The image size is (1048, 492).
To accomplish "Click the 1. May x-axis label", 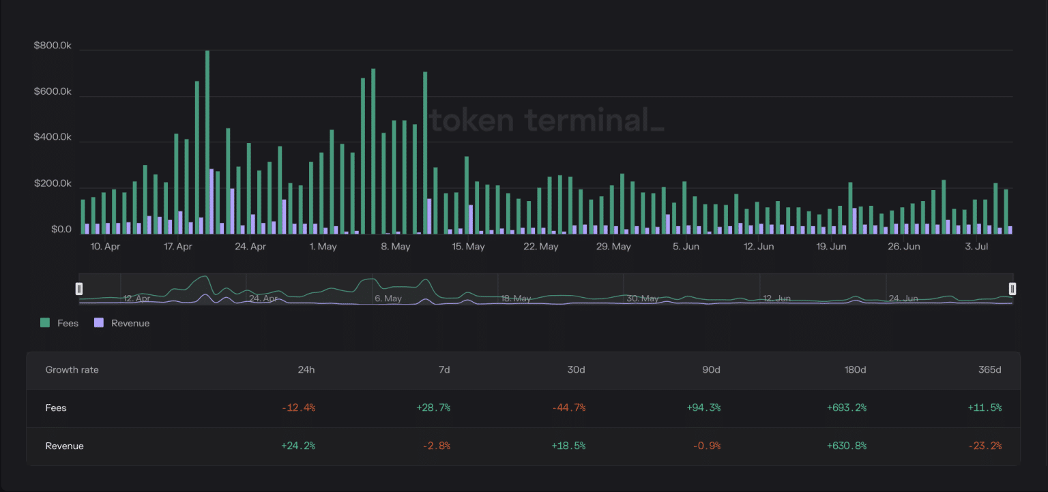I will [323, 247].
